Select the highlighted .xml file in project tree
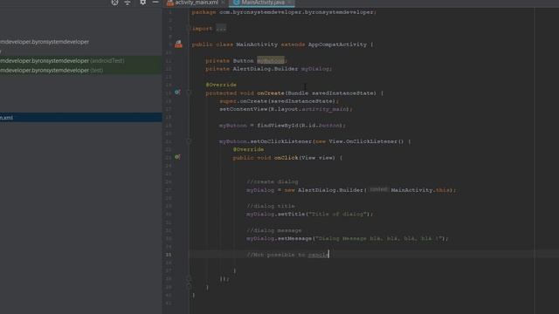The image size is (559, 314). click(x=81, y=118)
